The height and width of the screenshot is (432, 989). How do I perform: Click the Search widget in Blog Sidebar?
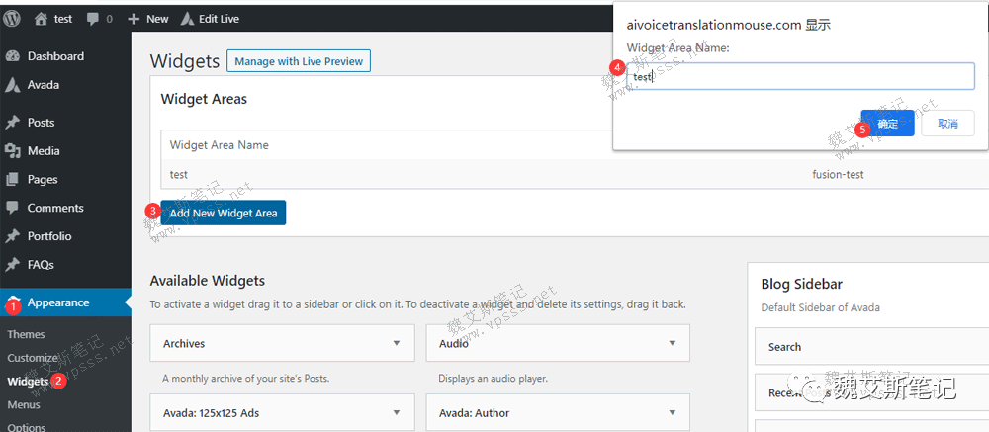pos(871,346)
